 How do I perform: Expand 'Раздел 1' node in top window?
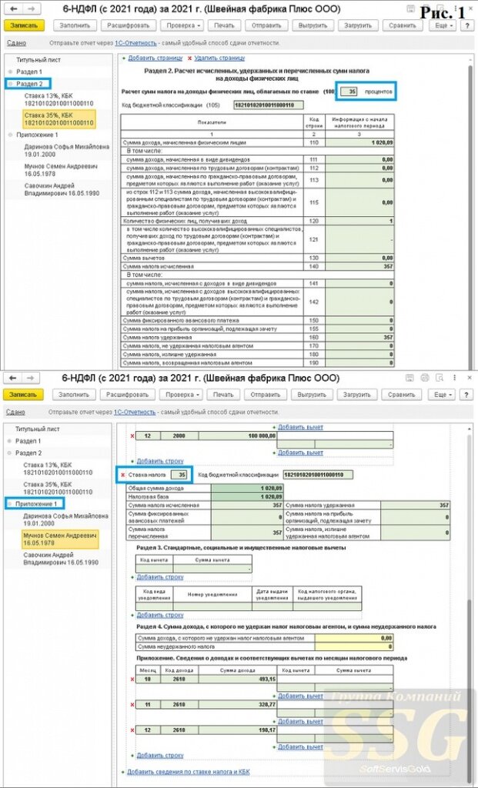(10, 72)
